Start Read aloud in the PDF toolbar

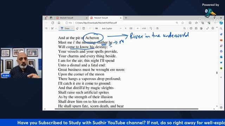(90, 28)
